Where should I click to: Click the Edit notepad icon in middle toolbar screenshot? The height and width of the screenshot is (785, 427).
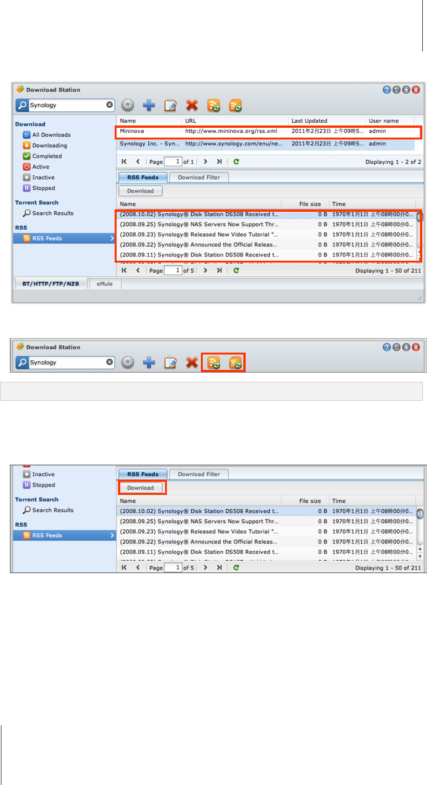coord(171,362)
